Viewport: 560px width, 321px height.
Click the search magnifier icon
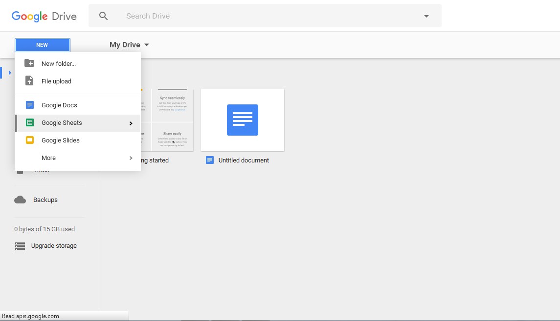[103, 16]
